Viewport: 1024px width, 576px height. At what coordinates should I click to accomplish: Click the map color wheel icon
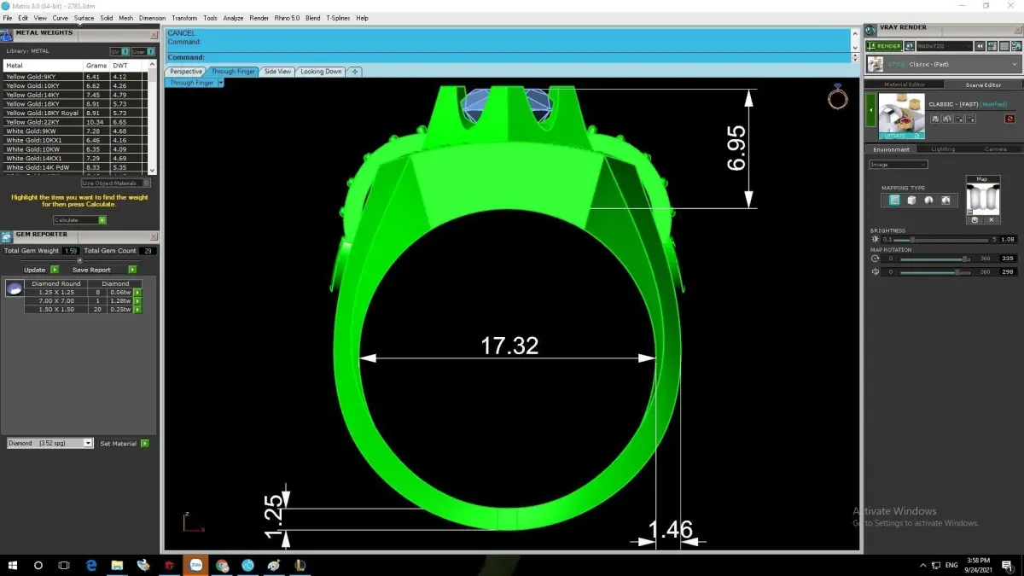coord(975,220)
